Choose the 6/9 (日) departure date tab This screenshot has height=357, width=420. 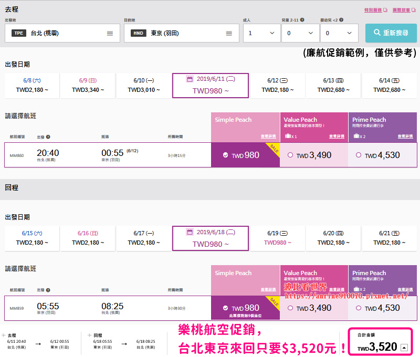pos(88,86)
